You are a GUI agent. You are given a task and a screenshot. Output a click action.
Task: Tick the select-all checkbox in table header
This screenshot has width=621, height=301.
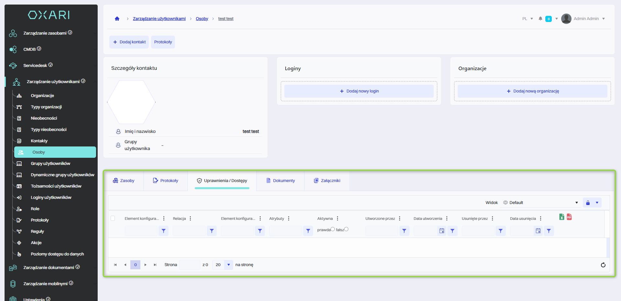coord(113,218)
